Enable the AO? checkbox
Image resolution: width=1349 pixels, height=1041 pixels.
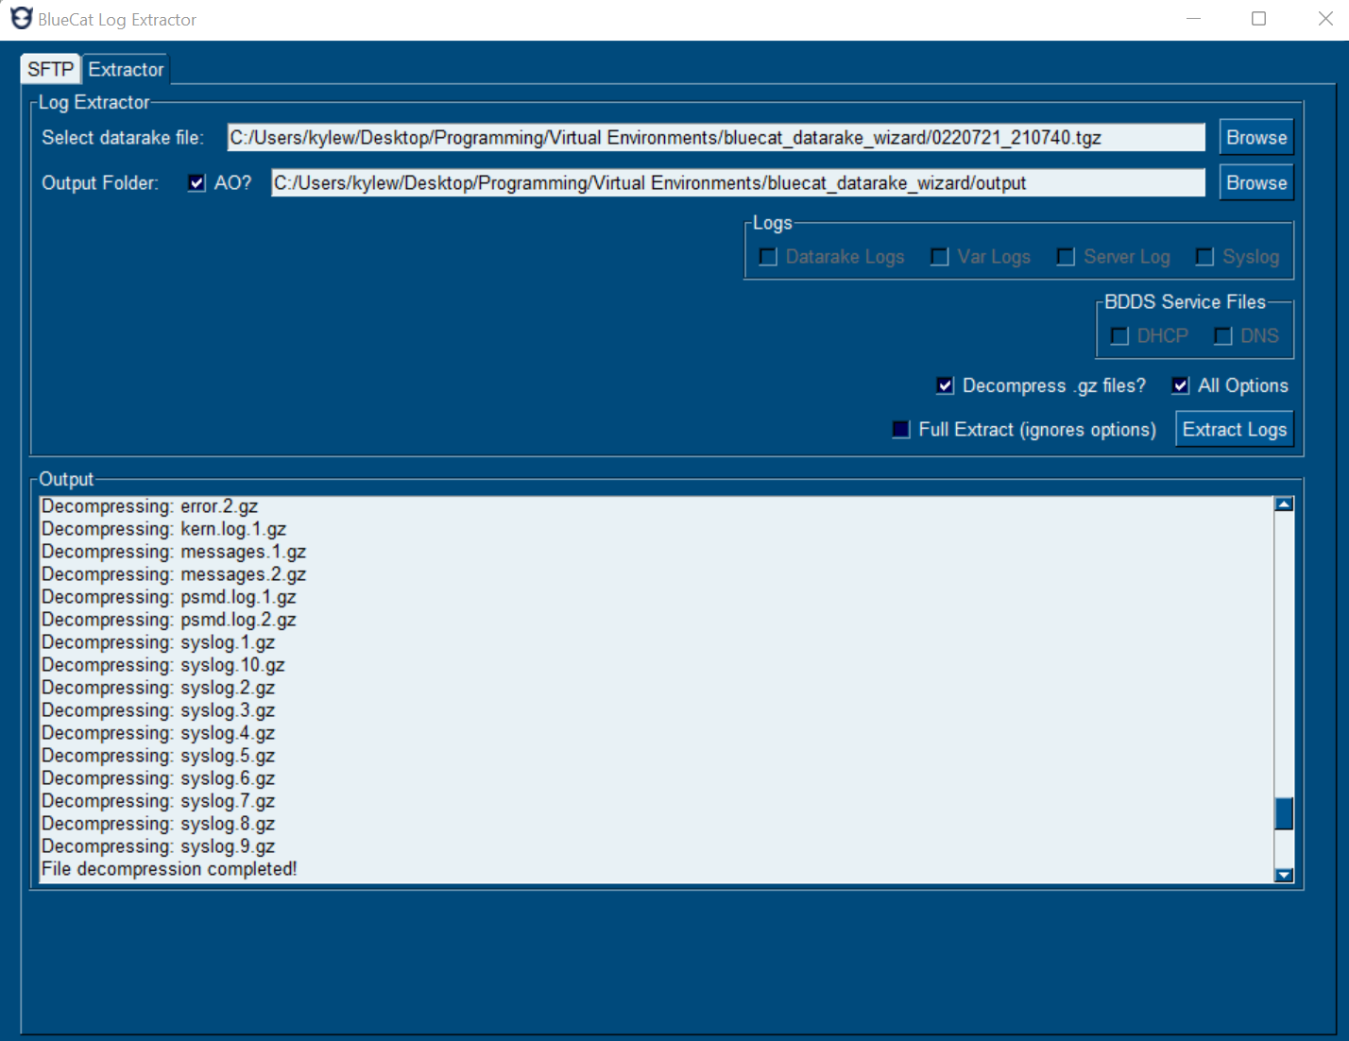196,182
